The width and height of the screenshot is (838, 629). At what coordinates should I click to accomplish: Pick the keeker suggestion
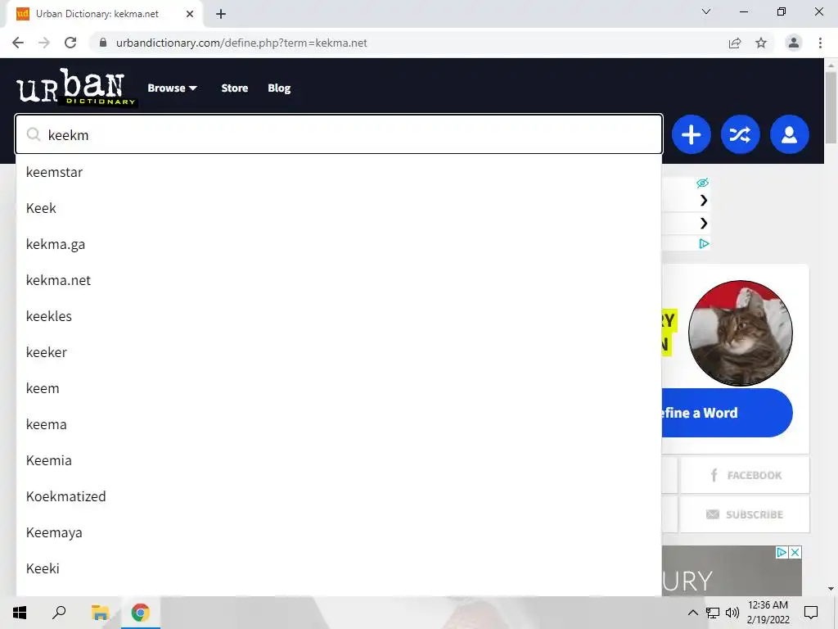tap(339, 352)
